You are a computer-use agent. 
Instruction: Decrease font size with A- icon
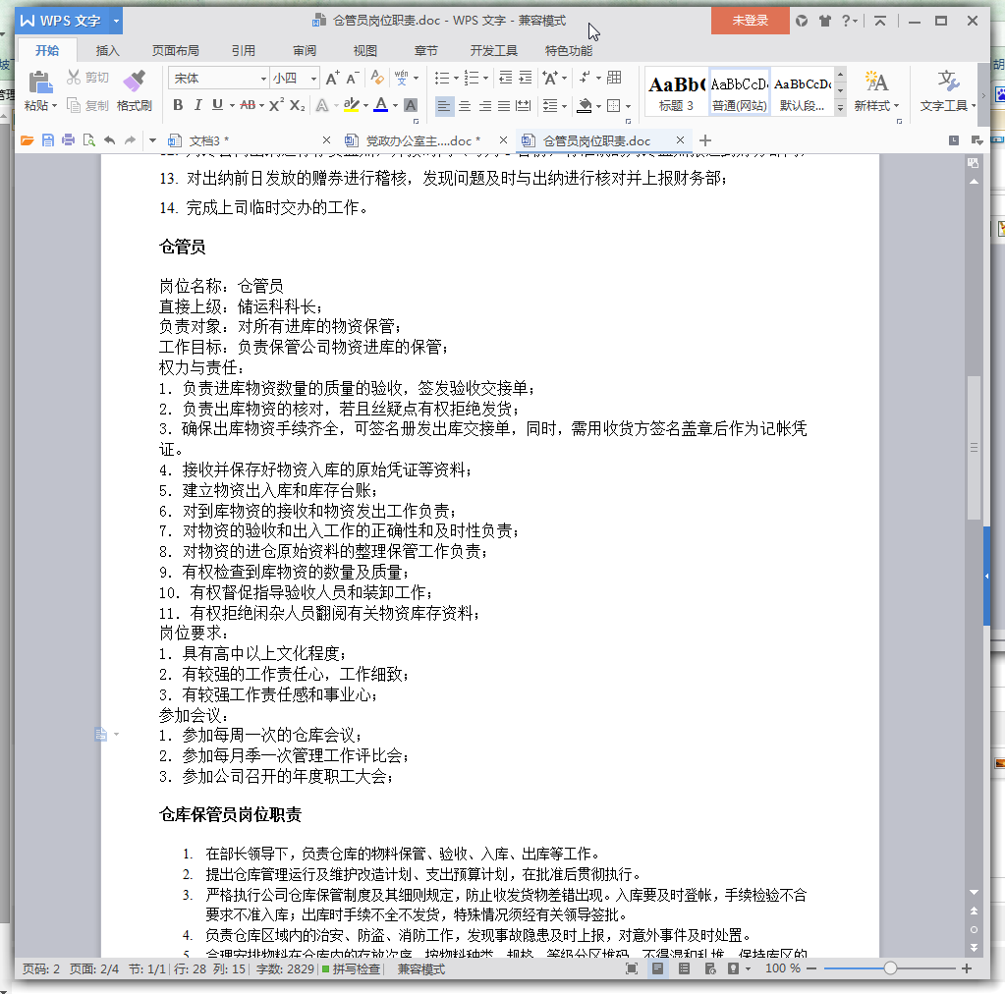(352, 79)
